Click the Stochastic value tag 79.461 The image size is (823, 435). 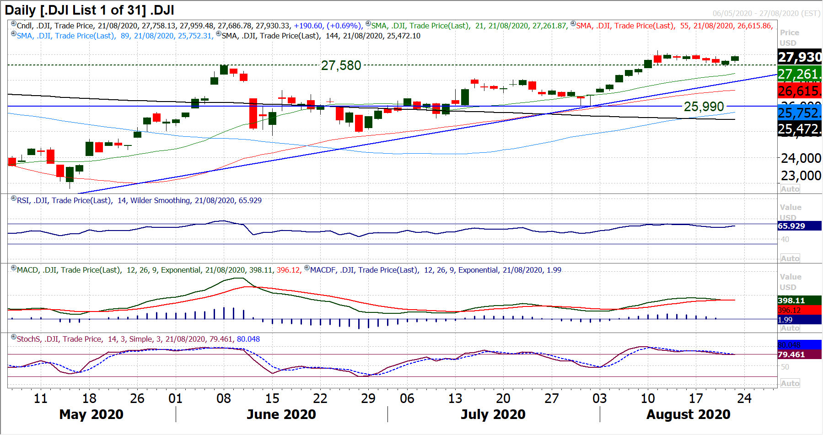[x=800, y=354]
